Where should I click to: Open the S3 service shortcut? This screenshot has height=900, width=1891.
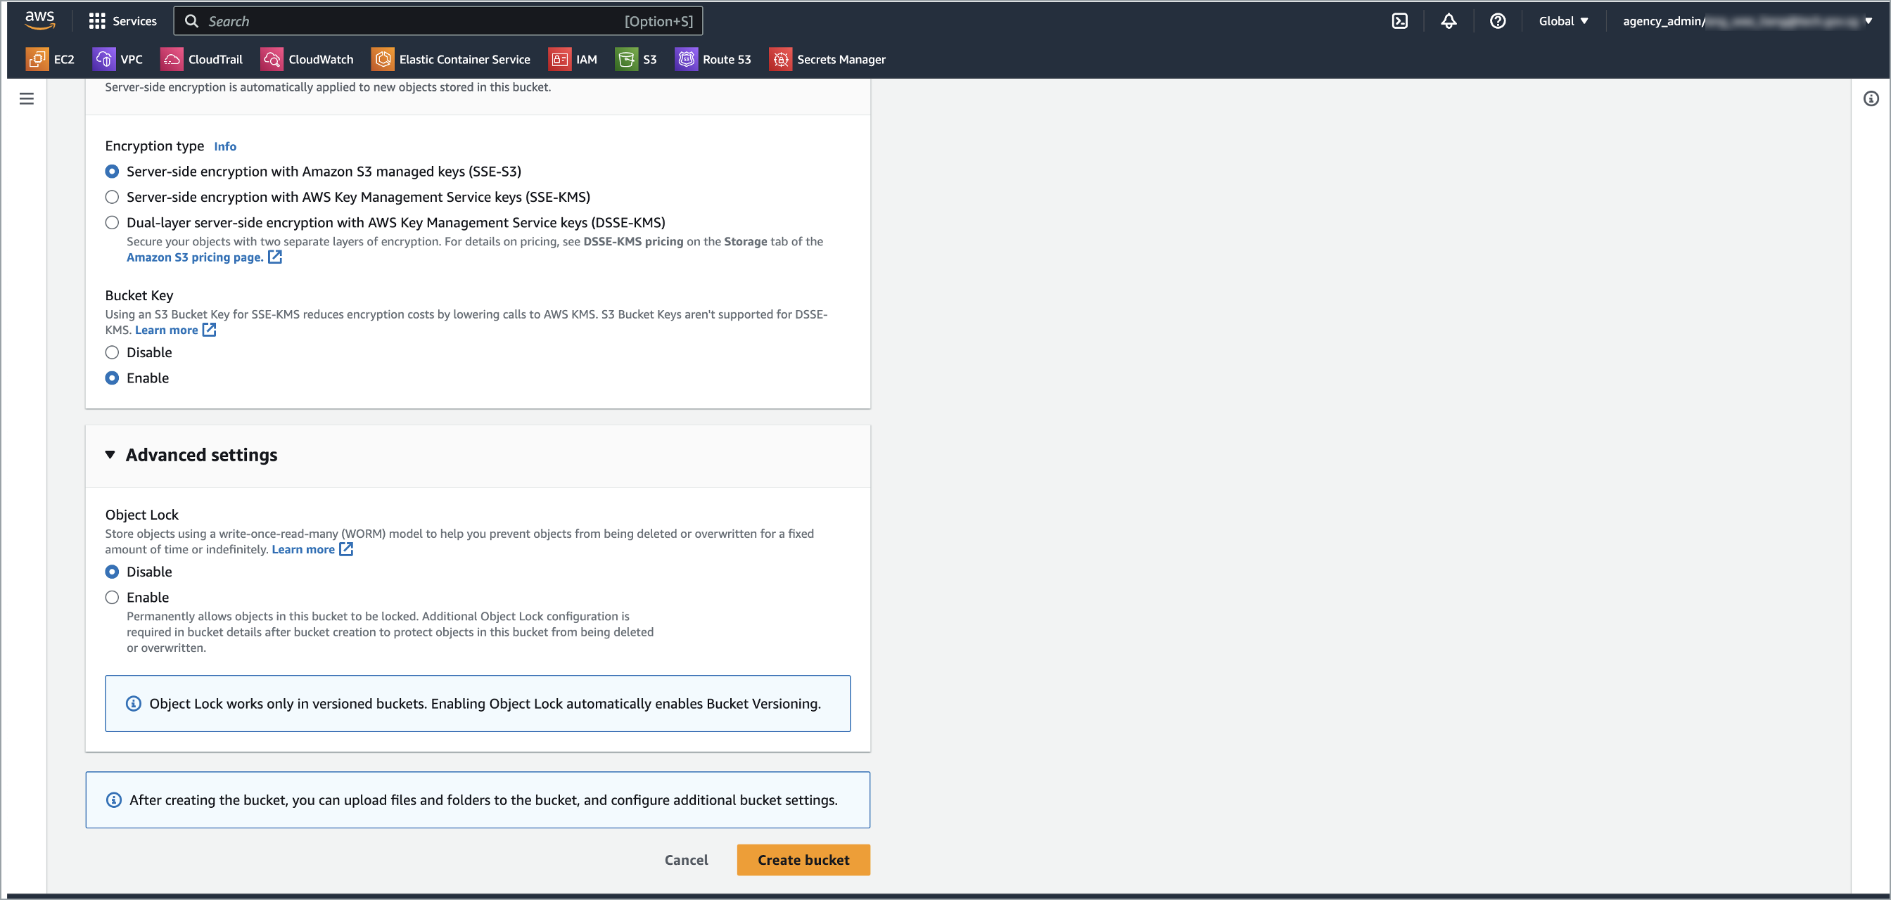637,59
